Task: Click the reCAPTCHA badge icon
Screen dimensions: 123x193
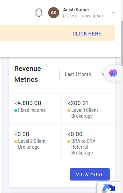Action: coord(109,188)
